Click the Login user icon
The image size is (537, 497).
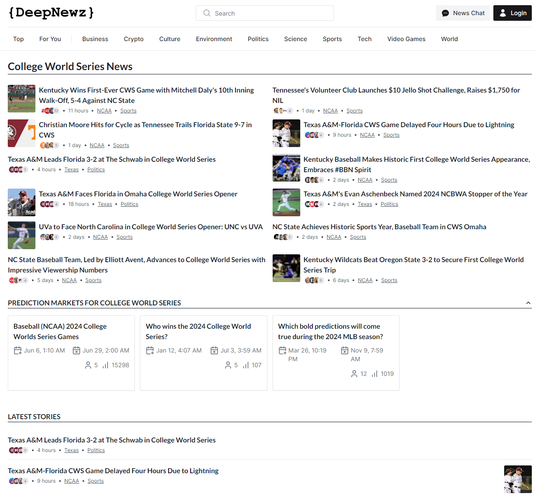pyautogui.click(x=503, y=13)
